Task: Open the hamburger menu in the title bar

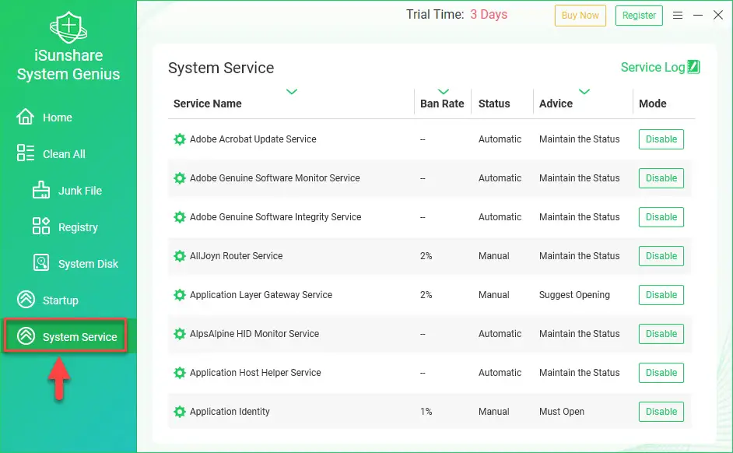Action: click(x=678, y=15)
